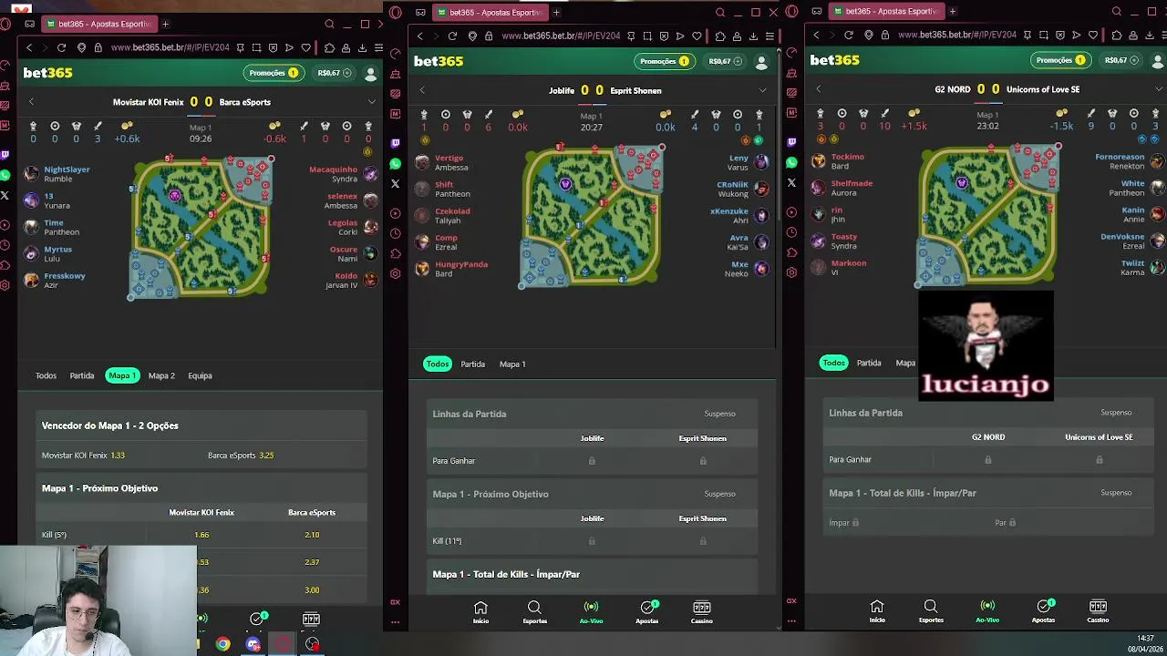
Task: Open Google Chrome from the taskbar
Action: [x=222, y=644]
